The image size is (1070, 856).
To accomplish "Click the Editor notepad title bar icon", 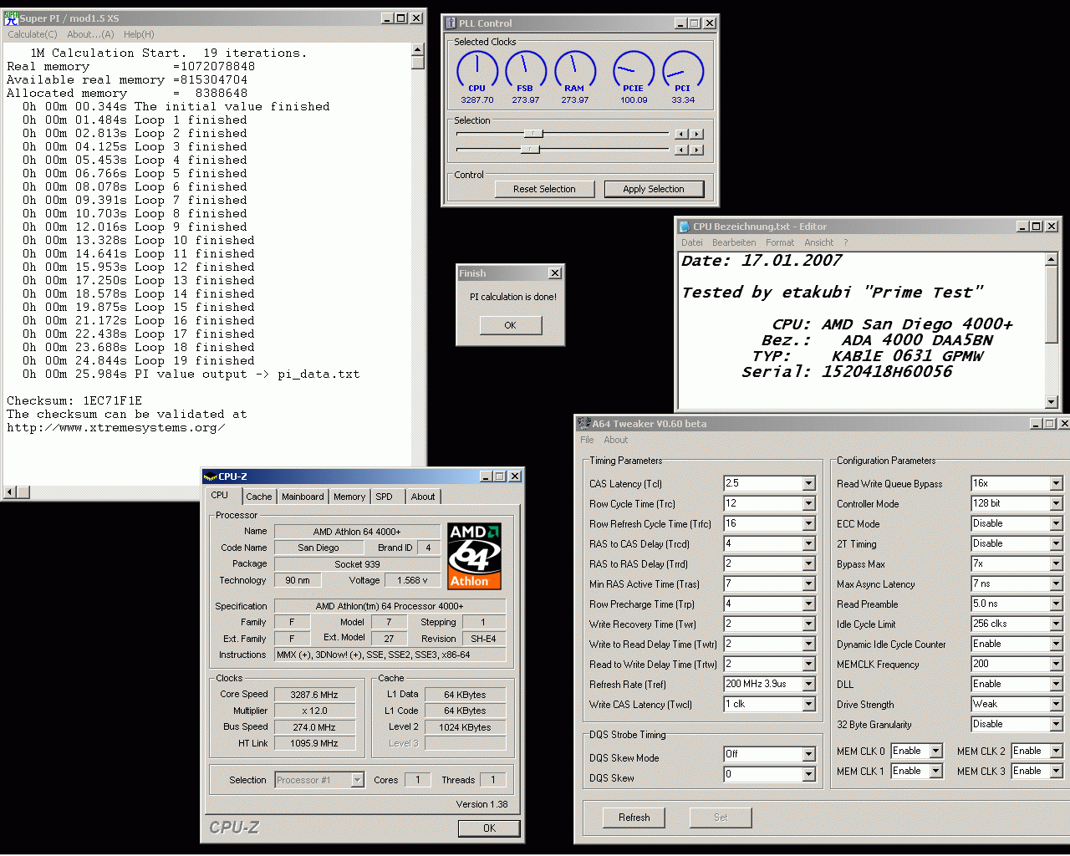I will click(685, 227).
